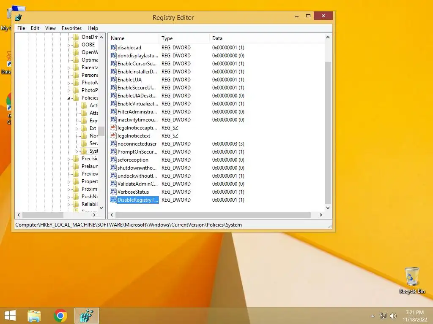
Task: Click the EnableVirtualizat... value icon
Action: 113,103
